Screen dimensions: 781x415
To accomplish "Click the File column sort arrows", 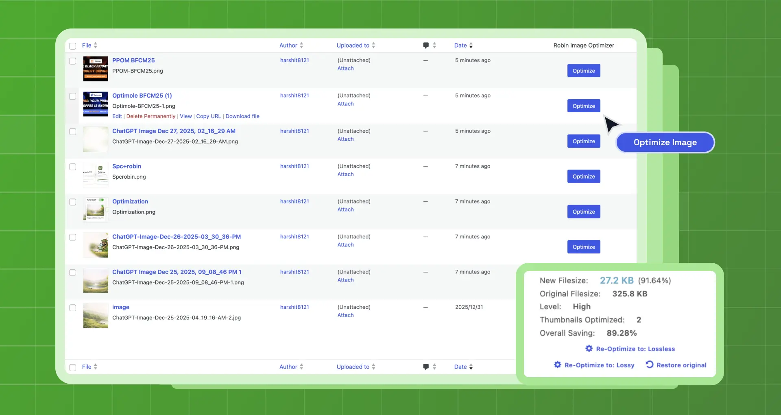I will coord(96,45).
